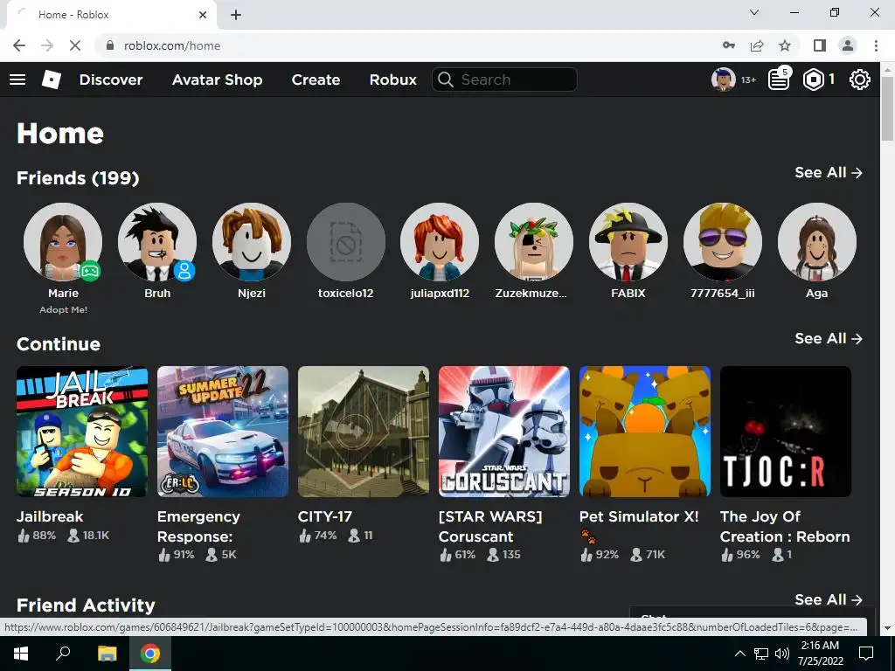Viewport: 895px width, 671px height.
Task: Open the tab search chevron
Action: (754, 12)
